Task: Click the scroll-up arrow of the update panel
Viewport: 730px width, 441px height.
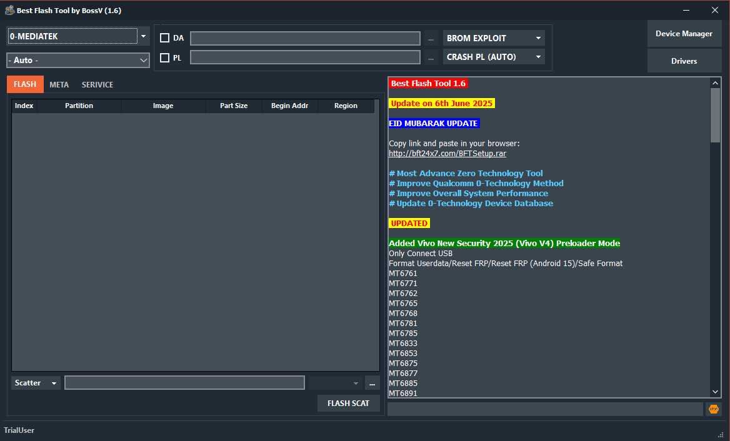Action: [714, 82]
